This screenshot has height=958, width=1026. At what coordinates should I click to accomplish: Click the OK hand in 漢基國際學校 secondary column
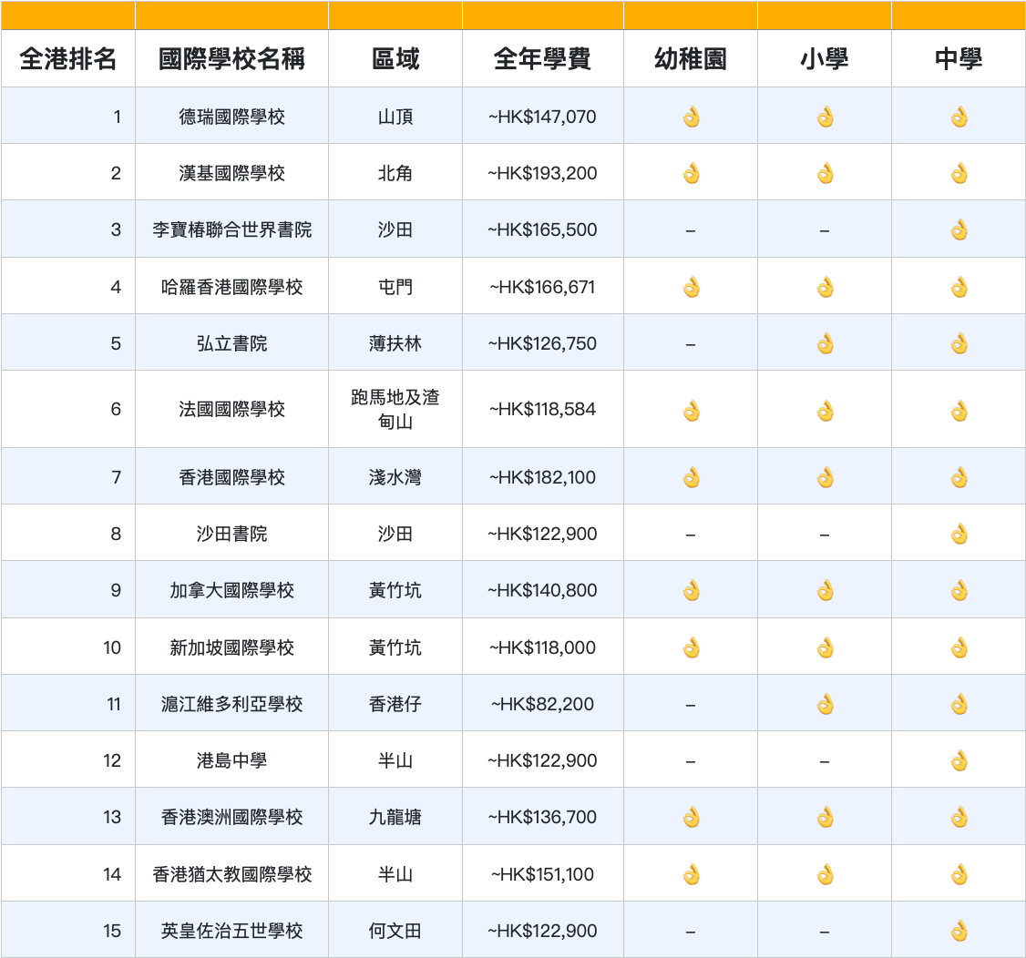pyautogui.click(x=959, y=174)
